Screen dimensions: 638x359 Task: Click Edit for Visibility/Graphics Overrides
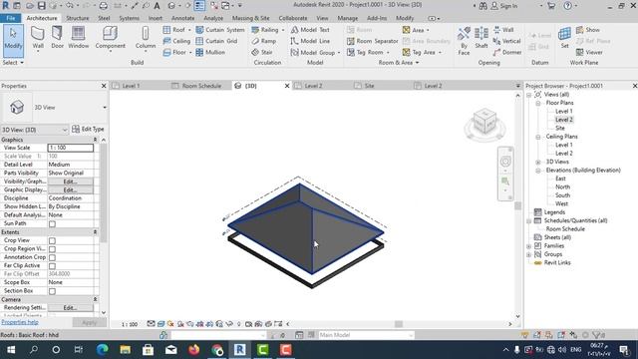coord(70,181)
